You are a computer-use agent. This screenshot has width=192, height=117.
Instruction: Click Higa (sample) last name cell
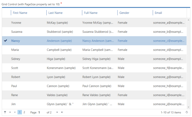click(56, 59)
